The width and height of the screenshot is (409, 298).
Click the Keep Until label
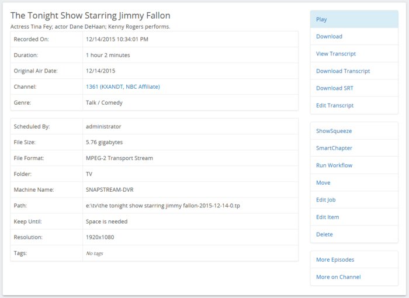27,221
